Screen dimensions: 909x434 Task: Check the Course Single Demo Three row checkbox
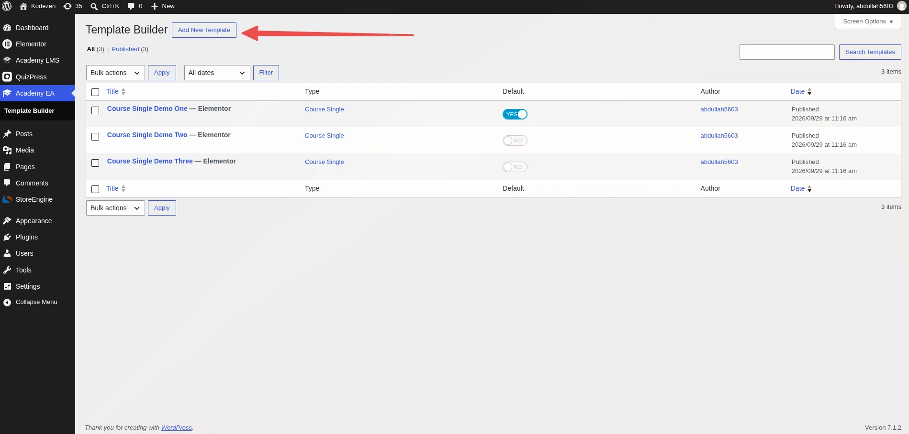point(95,163)
